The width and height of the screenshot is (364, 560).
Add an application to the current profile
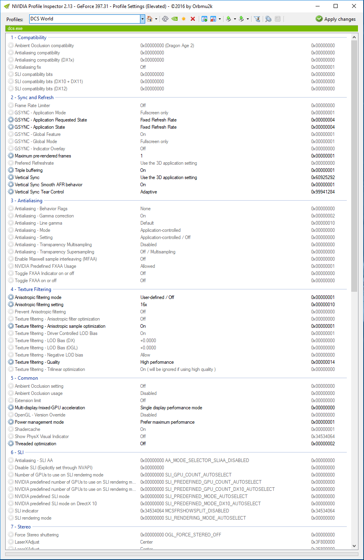click(204, 19)
